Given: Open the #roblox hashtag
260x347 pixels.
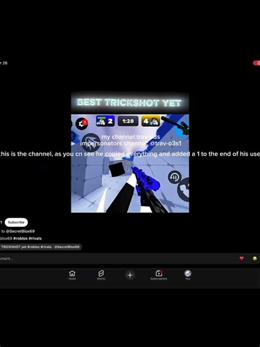Looking at the screenshot, I should coord(21,238).
